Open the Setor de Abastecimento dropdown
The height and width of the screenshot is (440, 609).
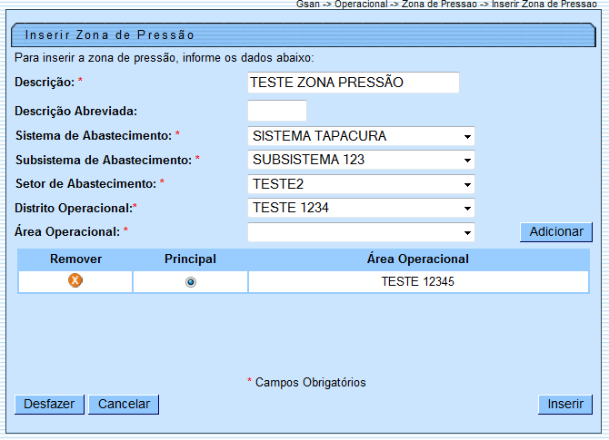(361, 184)
